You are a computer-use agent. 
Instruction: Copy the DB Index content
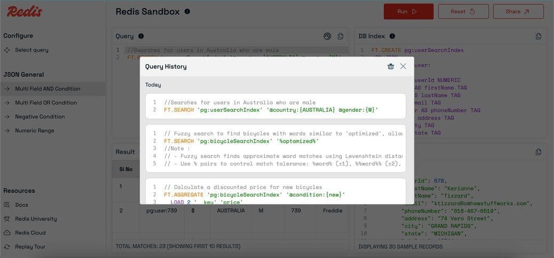[539, 36]
